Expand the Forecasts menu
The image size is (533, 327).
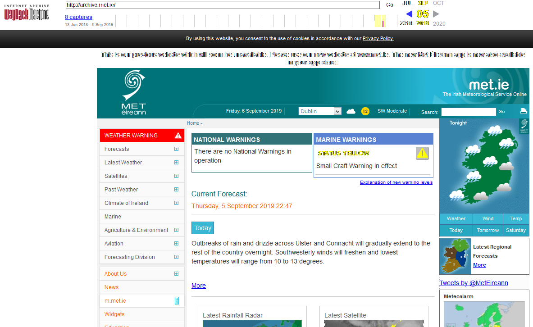177,149
